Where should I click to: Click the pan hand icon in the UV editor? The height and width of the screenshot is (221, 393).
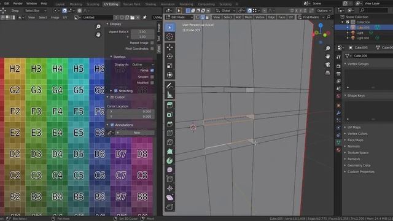98,35
